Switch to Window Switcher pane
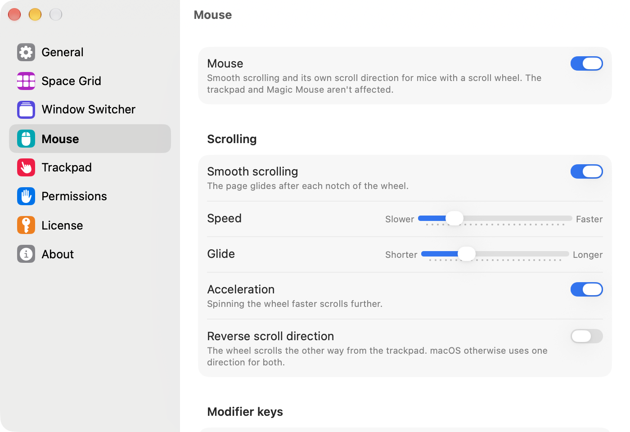This screenshot has height=432, width=630. tap(90, 109)
